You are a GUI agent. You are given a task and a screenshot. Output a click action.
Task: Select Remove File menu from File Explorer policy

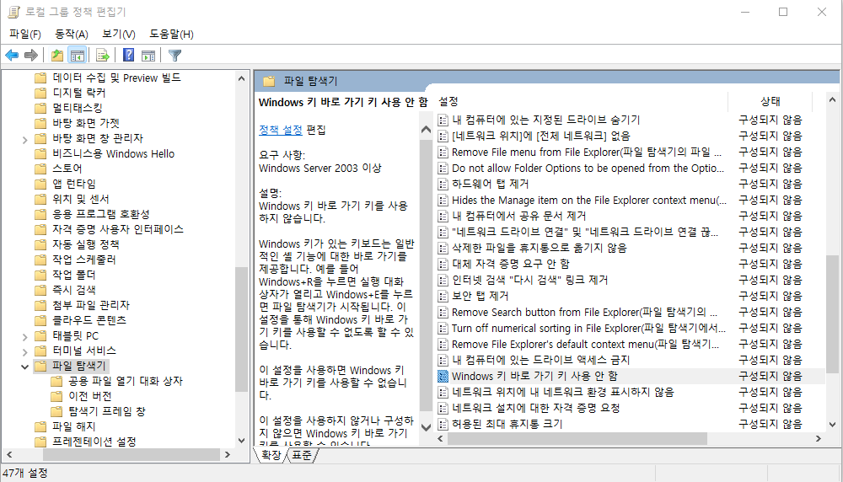tap(587, 152)
